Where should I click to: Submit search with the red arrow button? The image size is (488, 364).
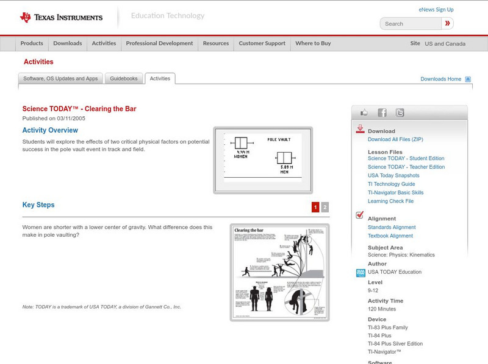click(x=447, y=23)
